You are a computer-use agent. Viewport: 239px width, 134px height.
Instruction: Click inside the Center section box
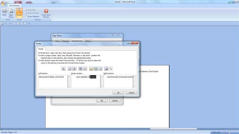(86, 82)
